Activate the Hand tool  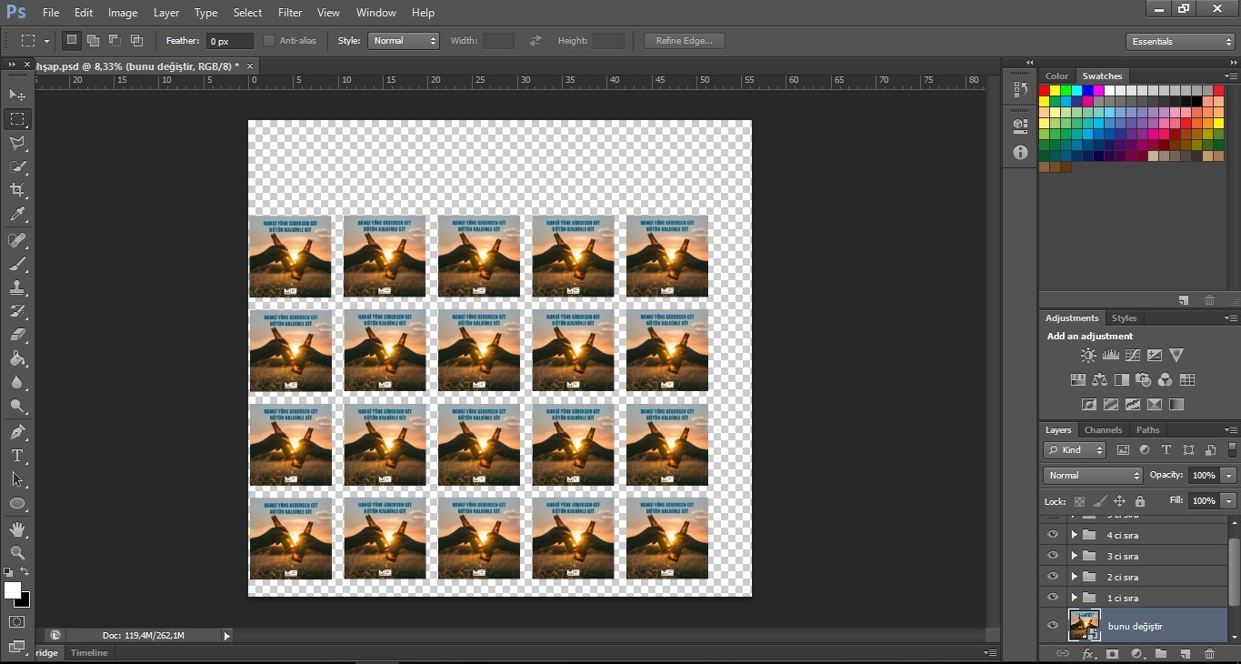point(17,528)
